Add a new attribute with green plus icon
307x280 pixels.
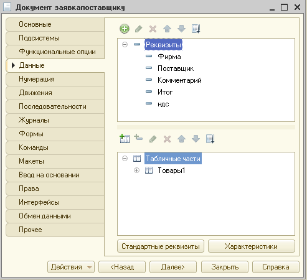(125, 29)
